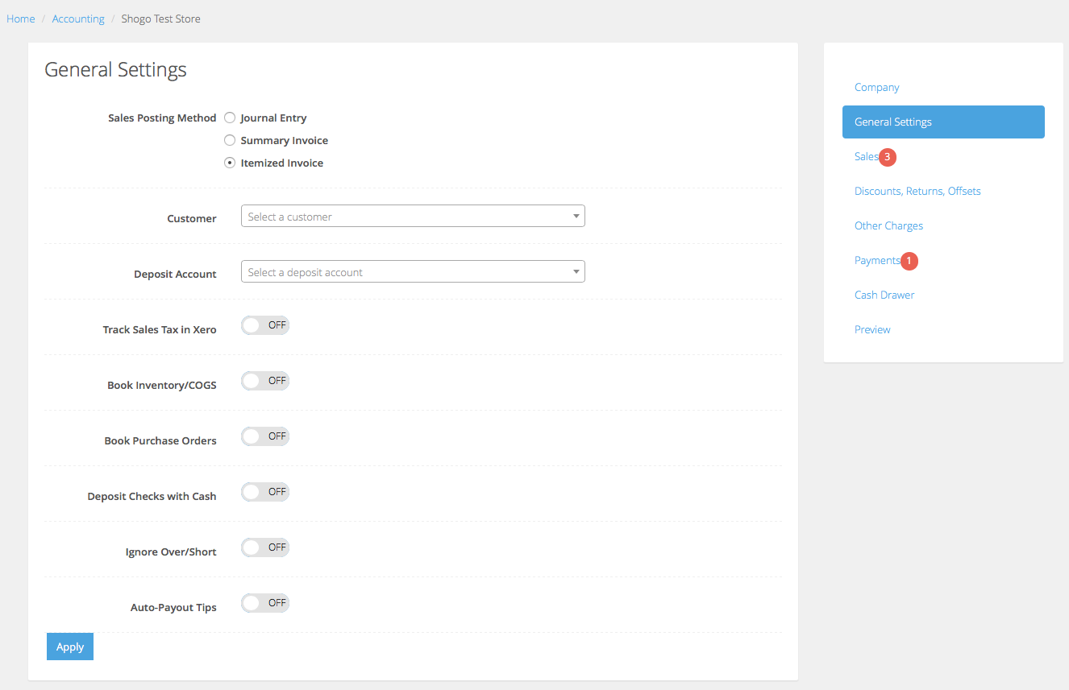This screenshot has width=1069, height=690.
Task: Turn on Book Purchase Orders toggle
Action: point(265,436)
